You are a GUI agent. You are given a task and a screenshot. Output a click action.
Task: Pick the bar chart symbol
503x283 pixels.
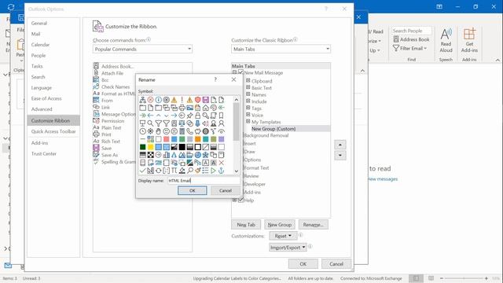tap(166, 155)
